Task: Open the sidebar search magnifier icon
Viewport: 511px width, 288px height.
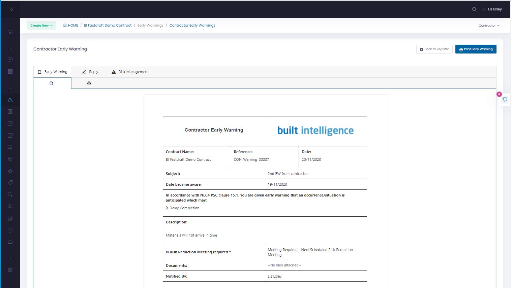Action: pos(10,194)
